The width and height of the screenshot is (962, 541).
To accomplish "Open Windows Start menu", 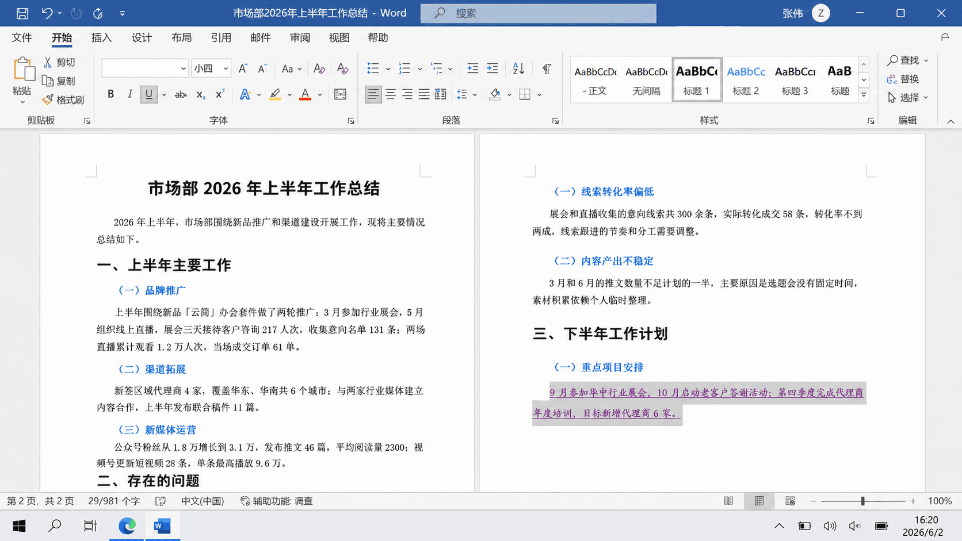I will tap(19, 525).
